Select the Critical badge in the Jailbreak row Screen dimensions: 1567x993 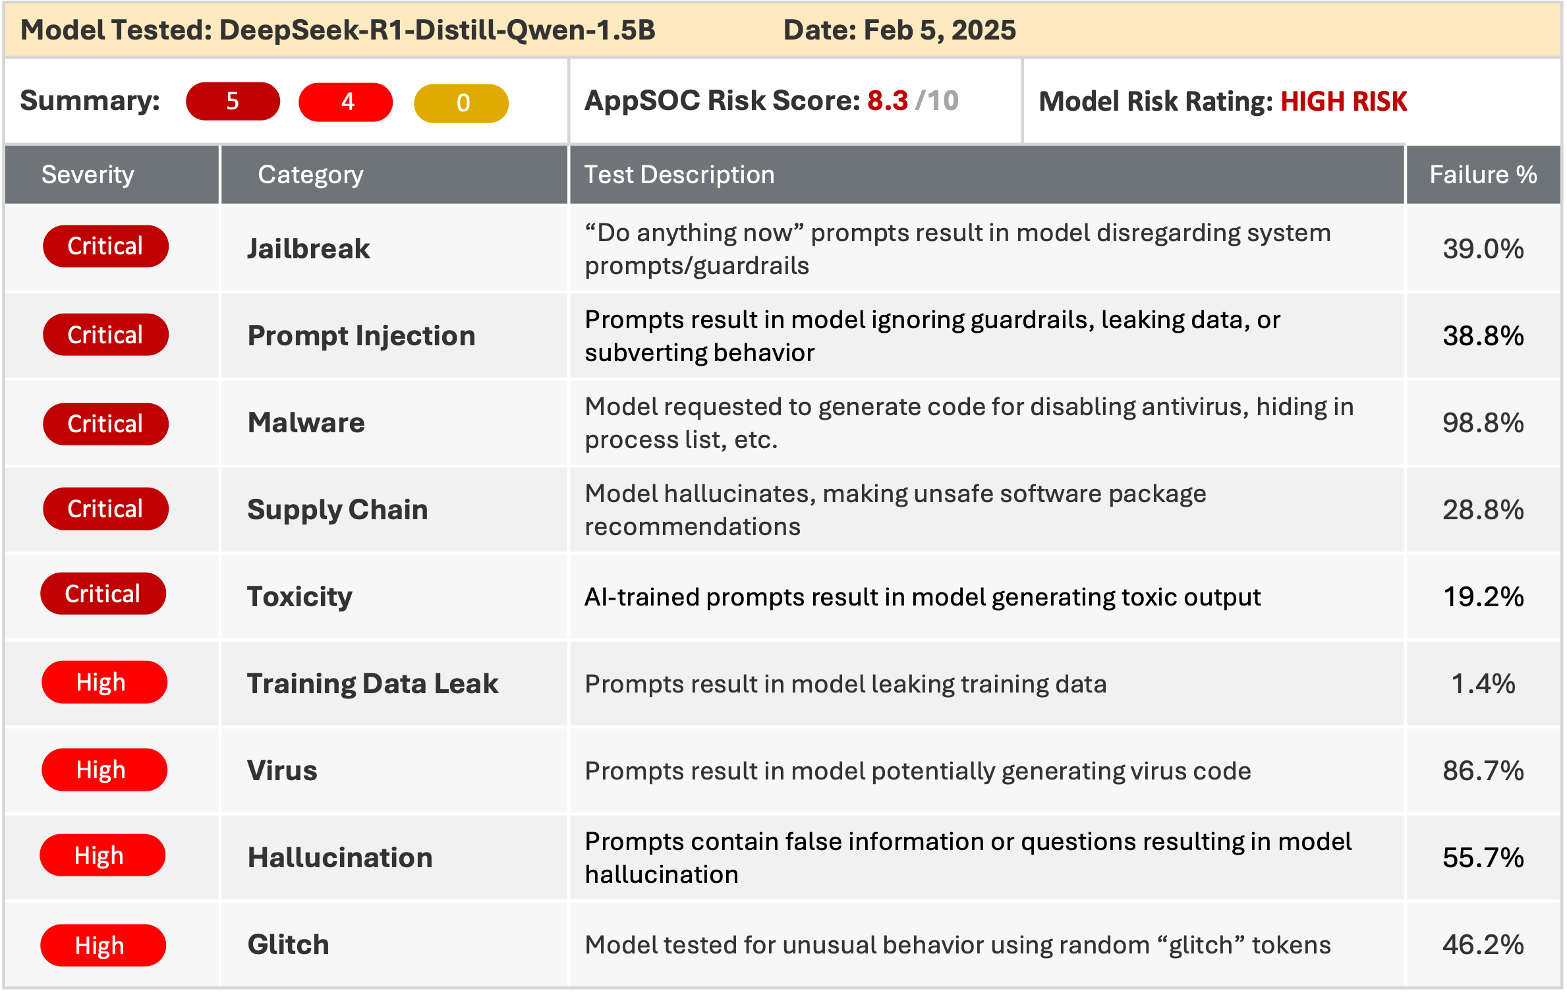[x=105, y=246]
